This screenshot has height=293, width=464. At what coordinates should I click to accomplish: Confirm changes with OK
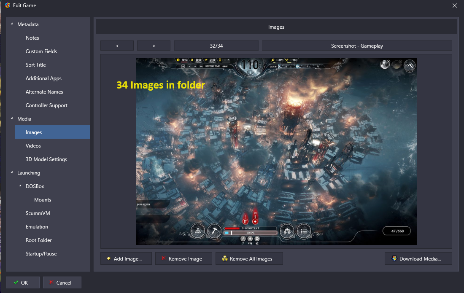tap(23, 282)
